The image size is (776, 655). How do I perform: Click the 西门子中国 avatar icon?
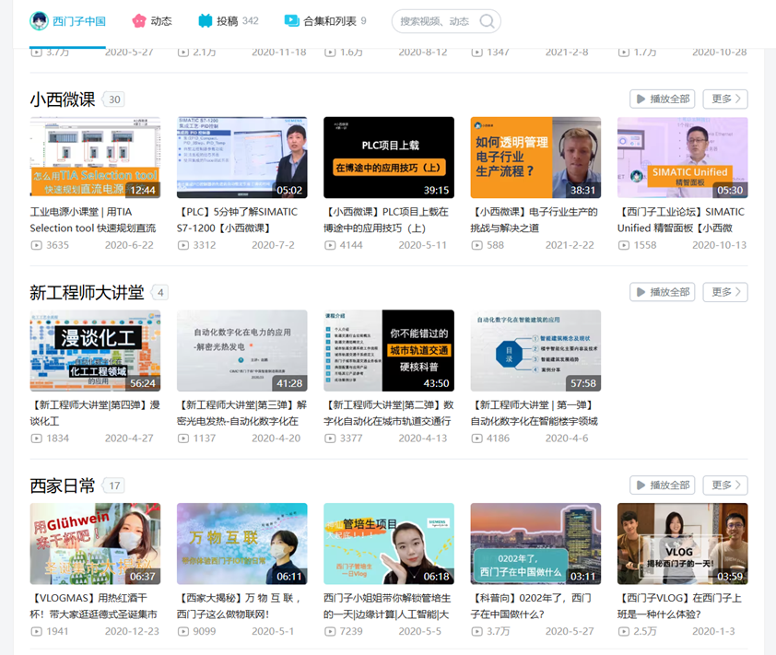39,21
